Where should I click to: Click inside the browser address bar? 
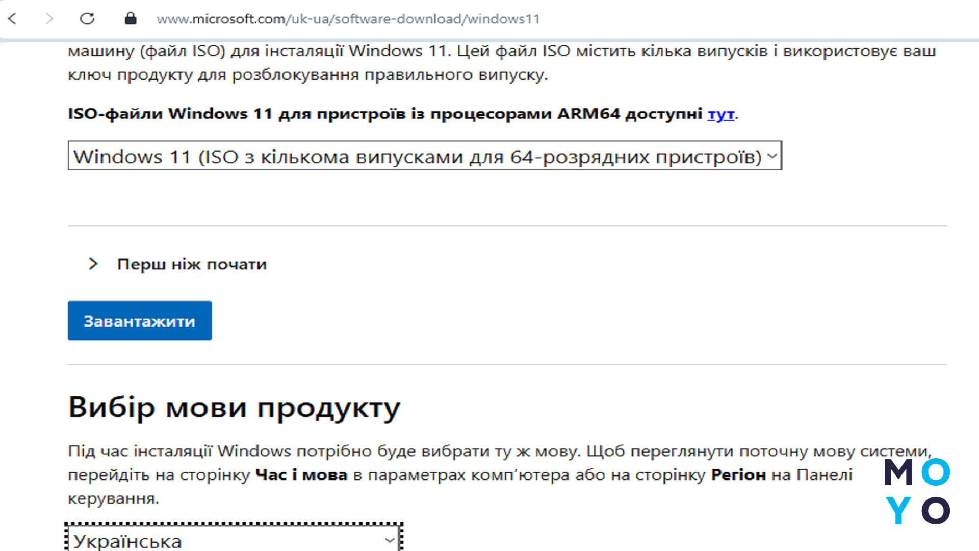[349, 19]
